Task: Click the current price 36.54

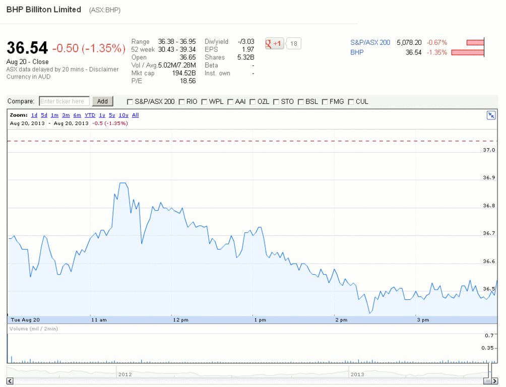Action: [x=27, y=48]
